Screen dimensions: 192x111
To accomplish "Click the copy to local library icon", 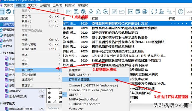I will pos(69,12).
